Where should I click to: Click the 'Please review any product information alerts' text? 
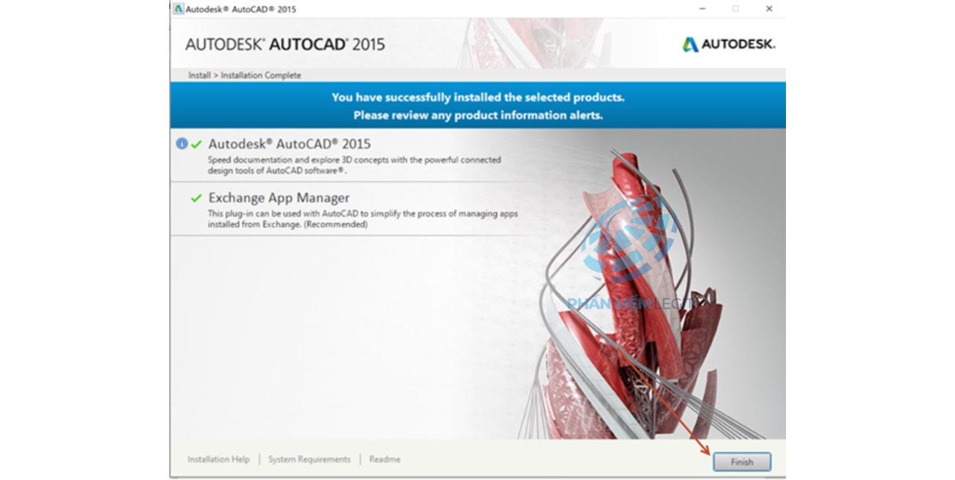tap(478, 116)
